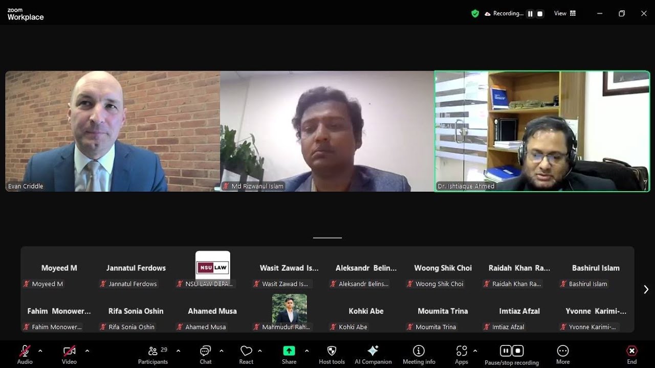Click Recording cloud indicator

tap(504, 14)
